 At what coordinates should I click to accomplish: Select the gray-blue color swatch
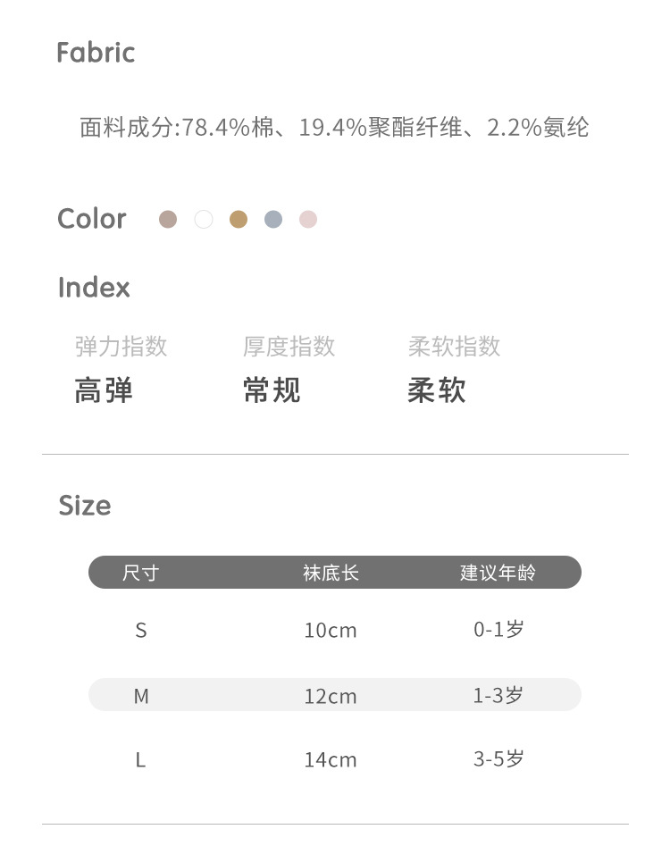pyautogui.click(x=273, y=219)
